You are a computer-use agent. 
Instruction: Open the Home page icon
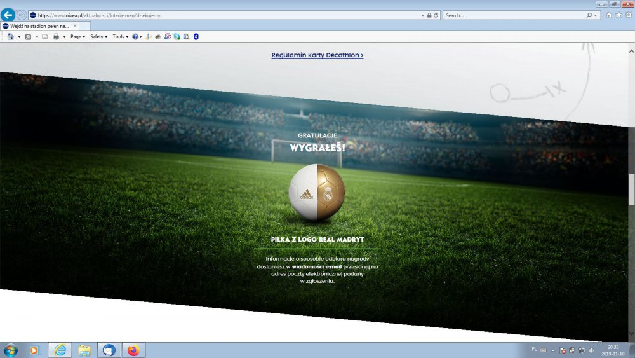610,15
